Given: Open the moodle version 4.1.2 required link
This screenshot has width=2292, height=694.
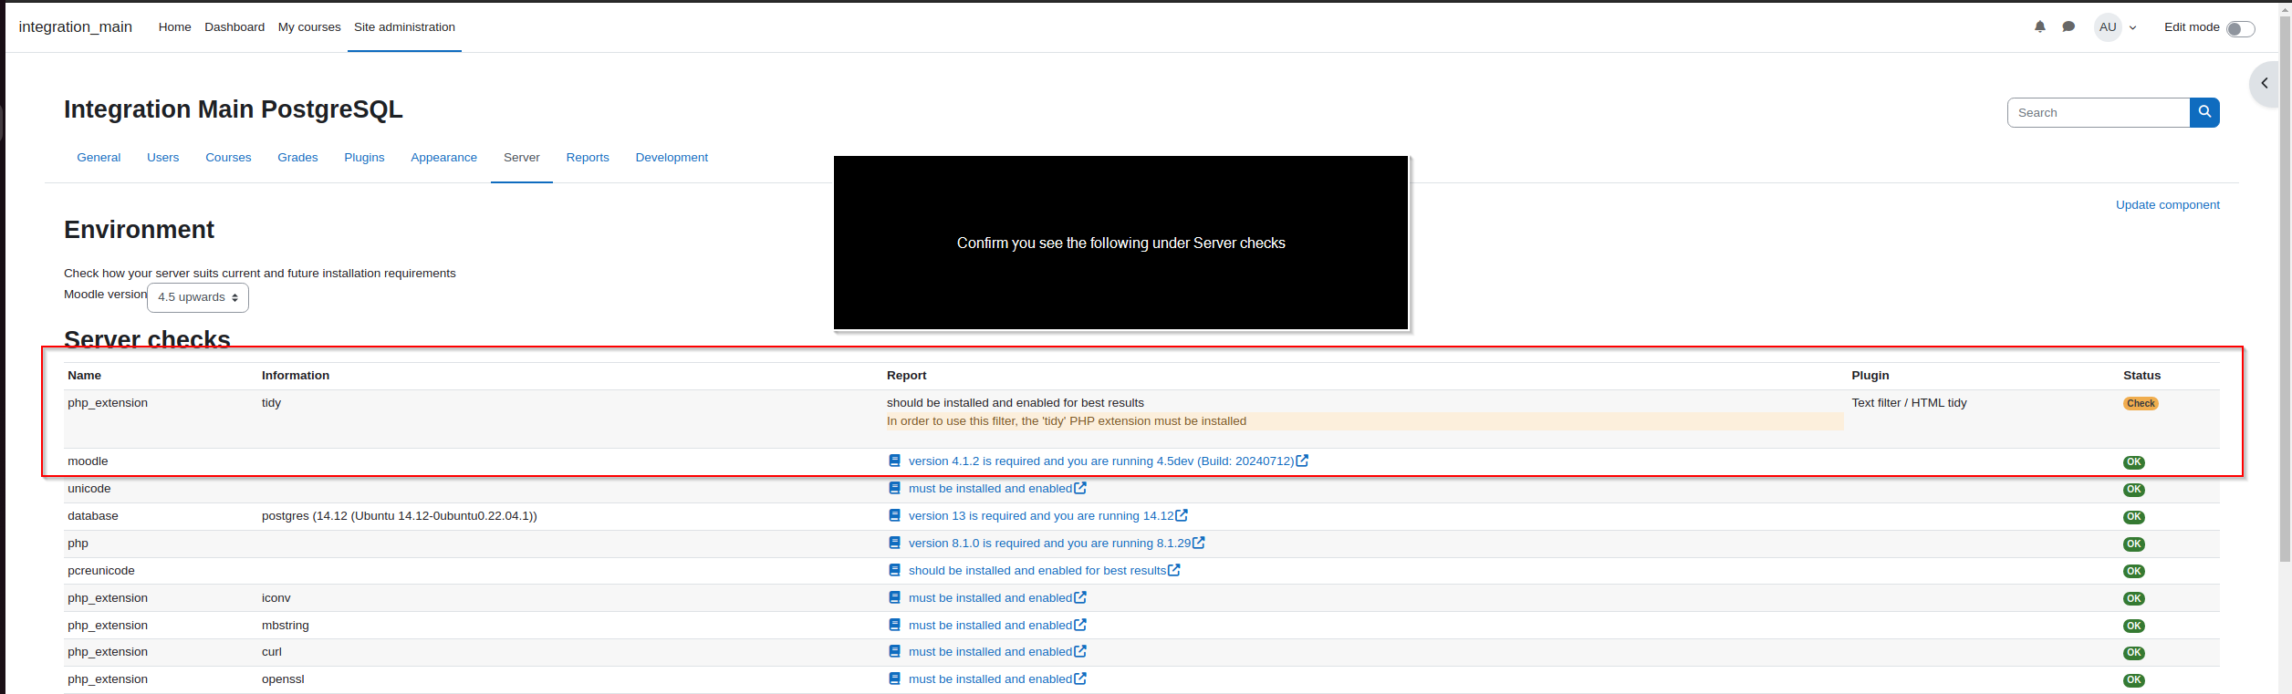Looking at the screenshot, I should 1100,461.
